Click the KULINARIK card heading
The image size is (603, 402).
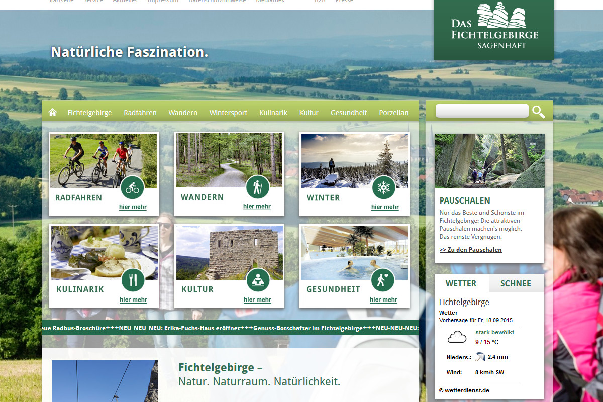point(80,289)
